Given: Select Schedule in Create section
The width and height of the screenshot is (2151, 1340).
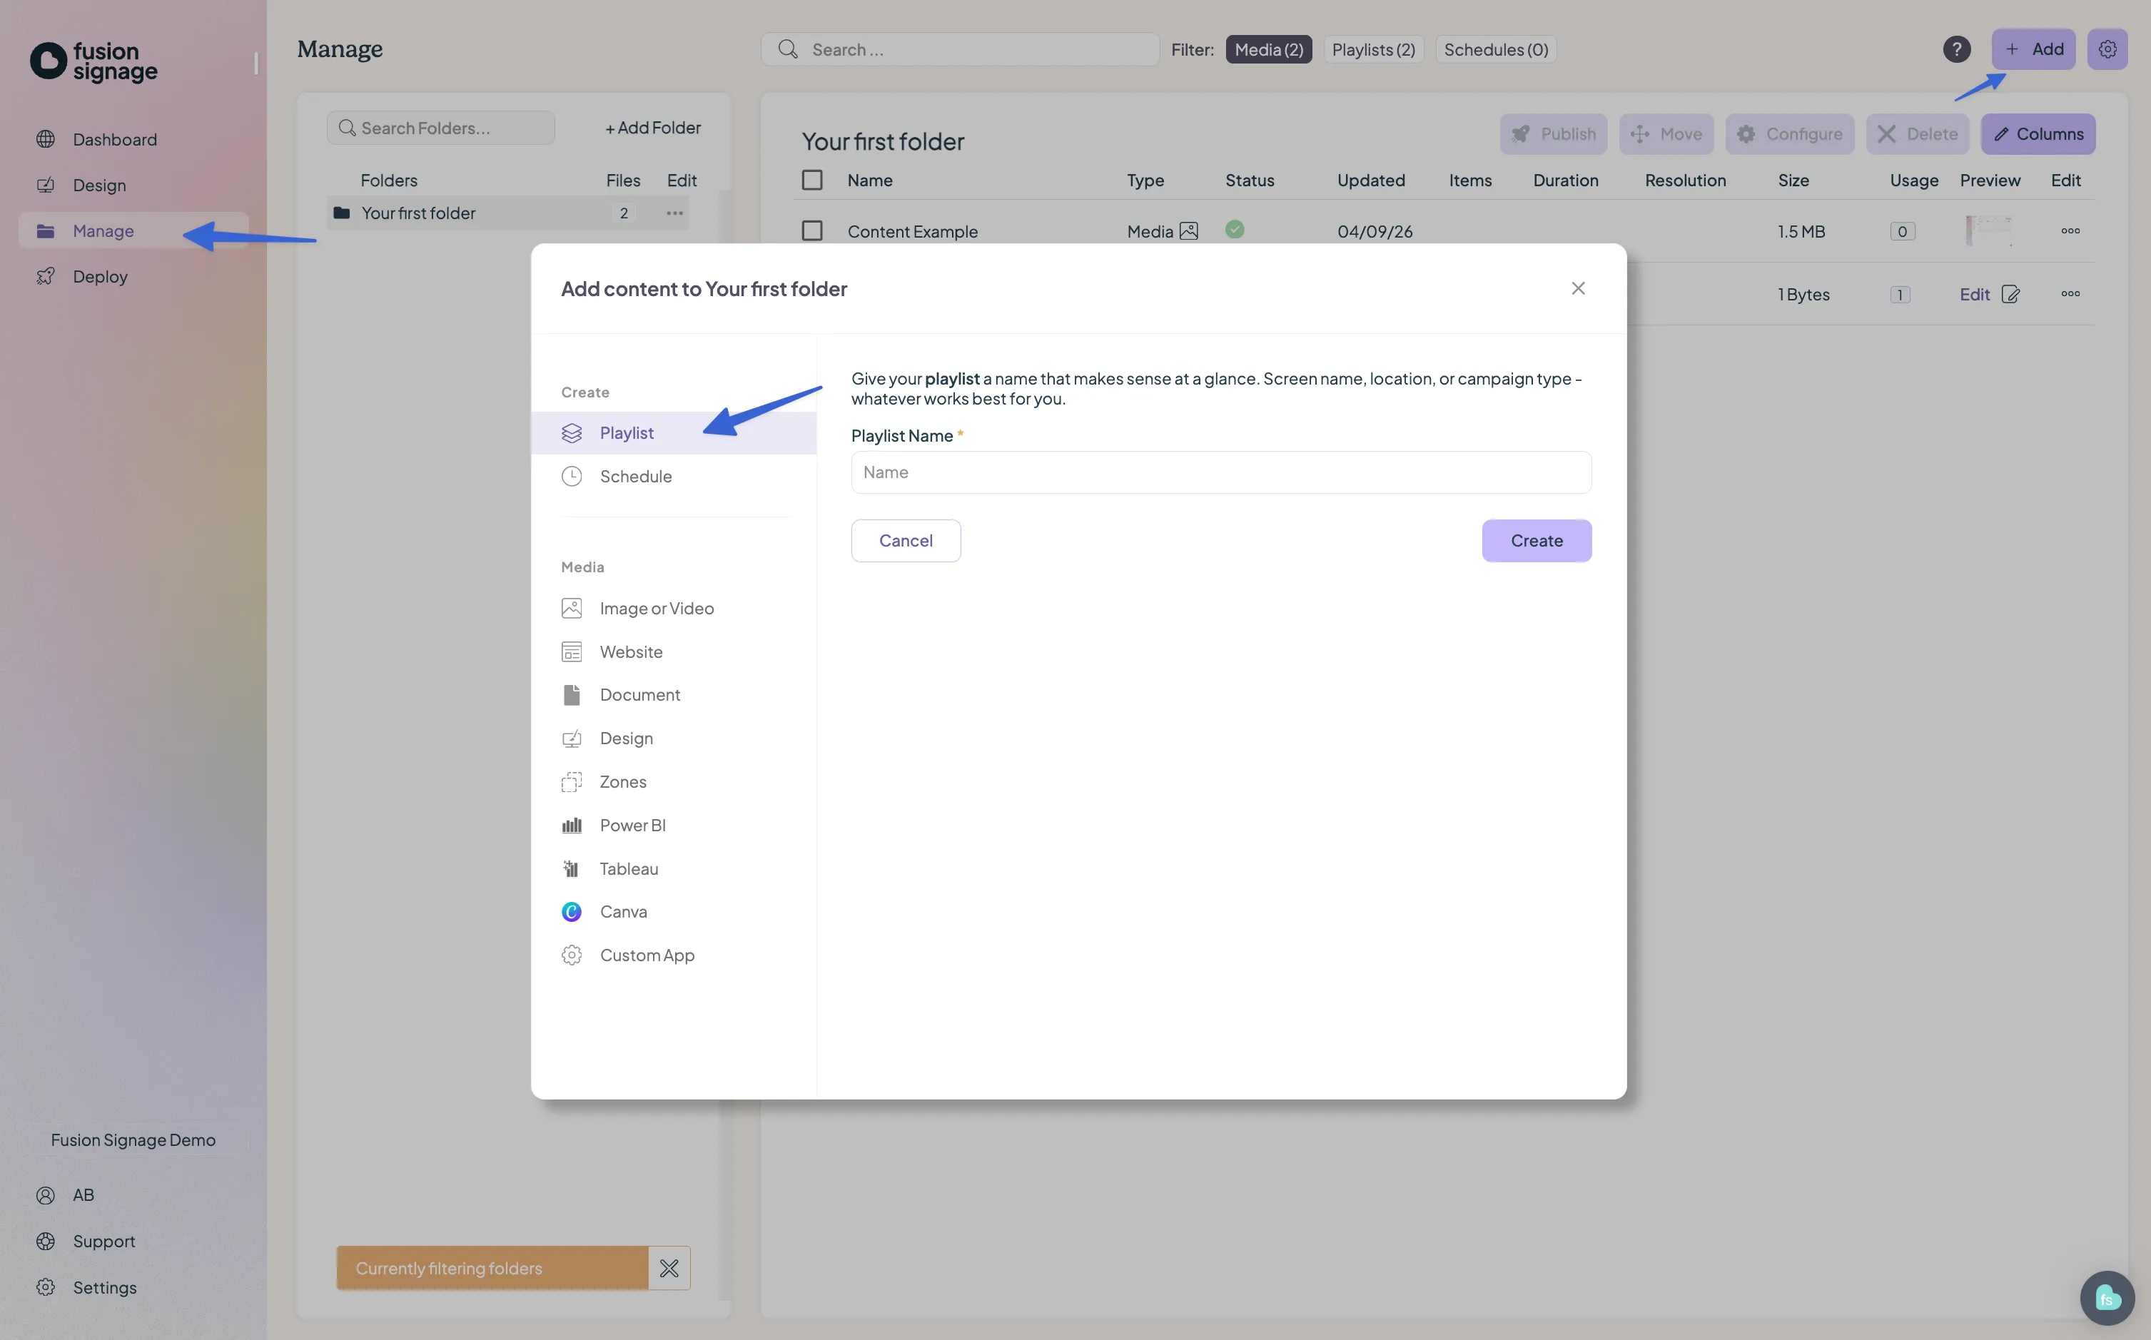Looking at the screenshot, I should (674, 476).
